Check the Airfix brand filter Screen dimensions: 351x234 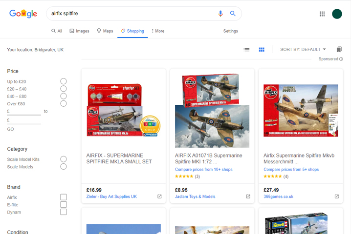coord(64,197)
